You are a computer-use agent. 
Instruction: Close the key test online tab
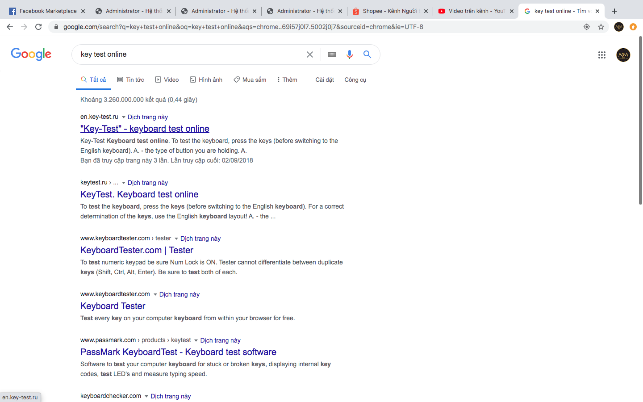(x=597, y=11)
